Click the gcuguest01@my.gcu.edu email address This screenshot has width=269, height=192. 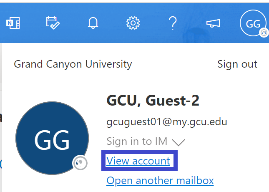(x=167, y=122)
